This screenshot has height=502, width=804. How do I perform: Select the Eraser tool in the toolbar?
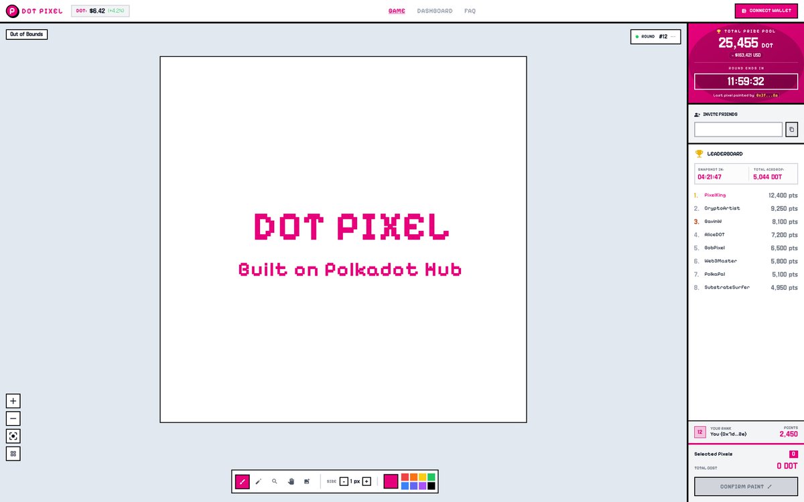pos(258,481)
